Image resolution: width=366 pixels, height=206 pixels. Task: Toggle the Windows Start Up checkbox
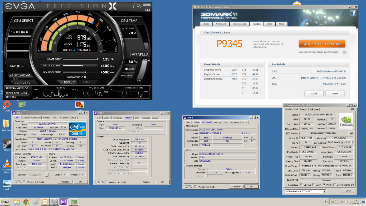coord(85,77)
